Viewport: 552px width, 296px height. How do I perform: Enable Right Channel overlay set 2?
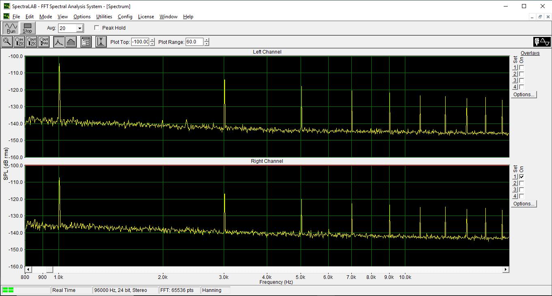(522, 183)
